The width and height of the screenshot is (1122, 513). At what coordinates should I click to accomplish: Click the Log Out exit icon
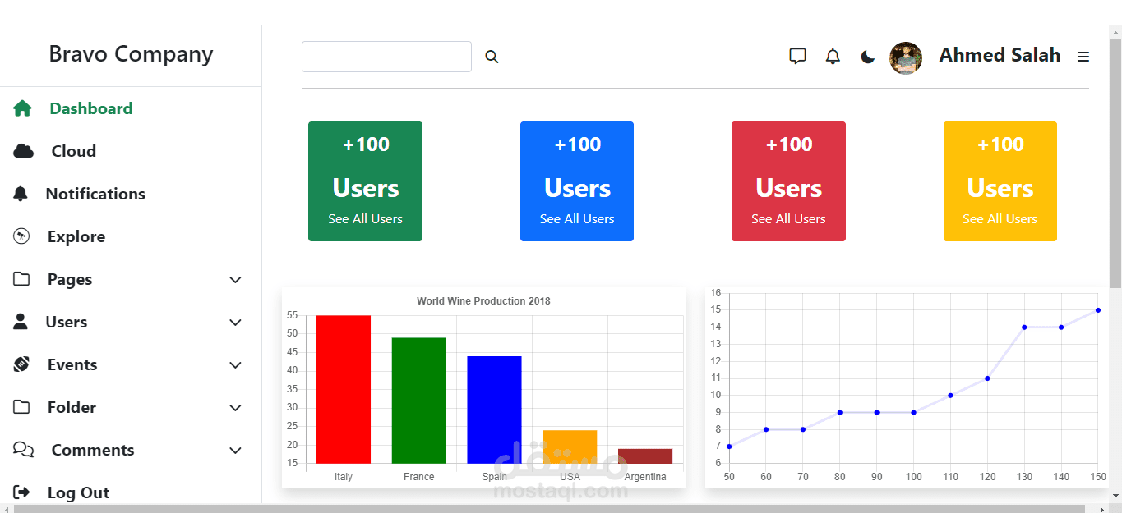point(22,492)
